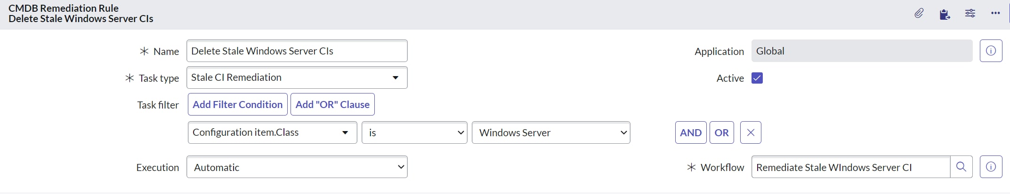The width and height of the screenshot is (1010, 194).
Task: Click the AND condition button
Action: coord(691,132)
